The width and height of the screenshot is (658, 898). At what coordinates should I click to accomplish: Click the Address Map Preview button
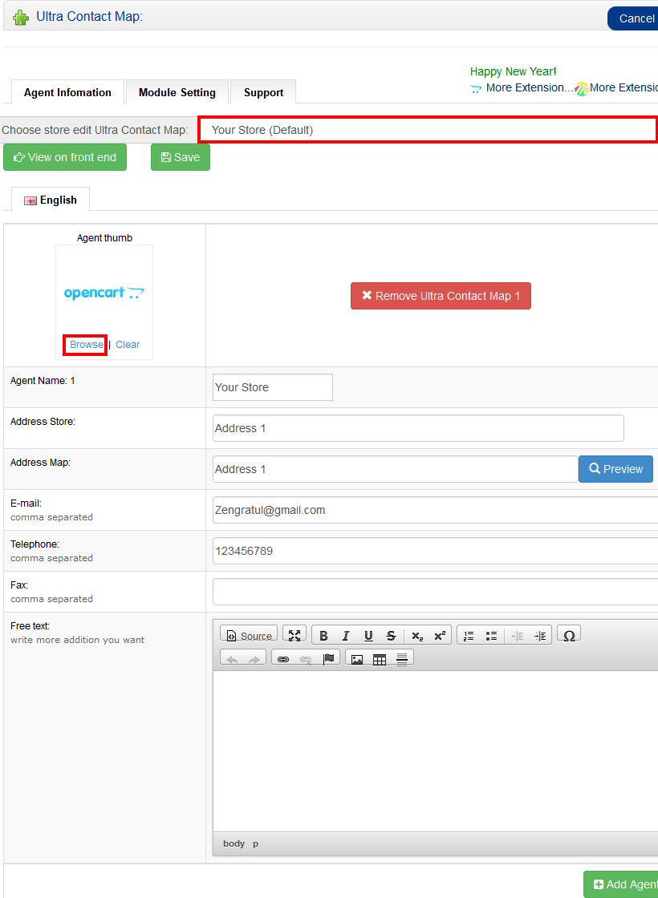(615, 469)
